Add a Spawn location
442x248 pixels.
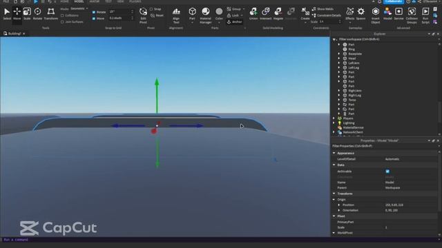(361, 14)
